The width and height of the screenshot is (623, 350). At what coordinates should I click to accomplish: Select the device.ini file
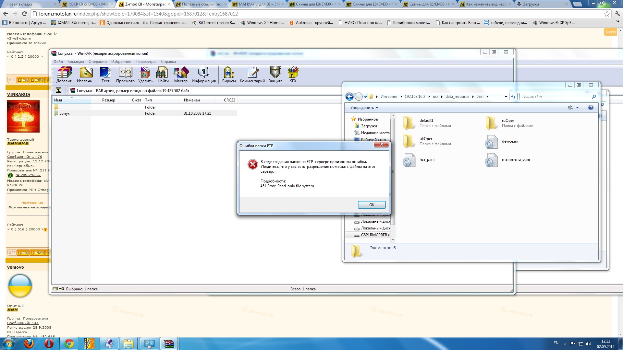502,141
